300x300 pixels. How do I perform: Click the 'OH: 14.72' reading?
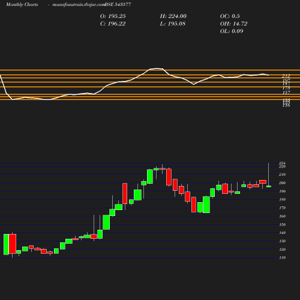point(233,24)
